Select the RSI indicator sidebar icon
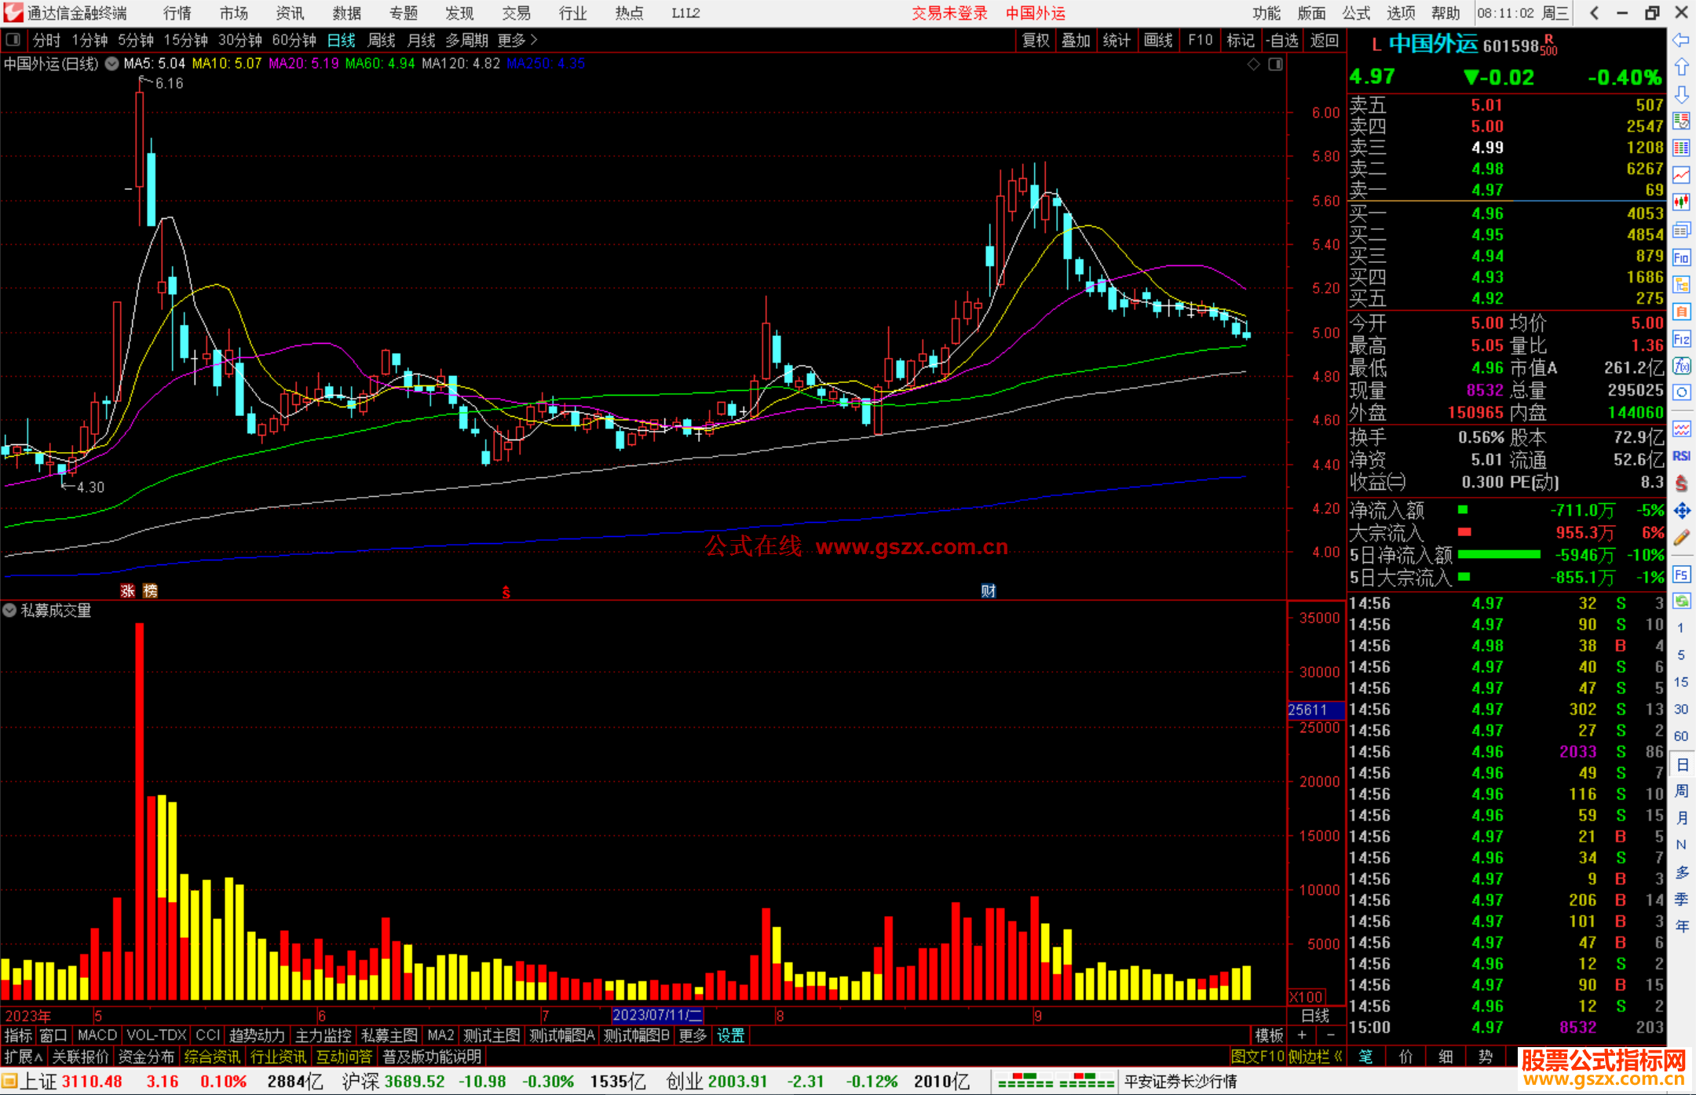This screenshot has width=1696, height=1095. coord(1681,456)
